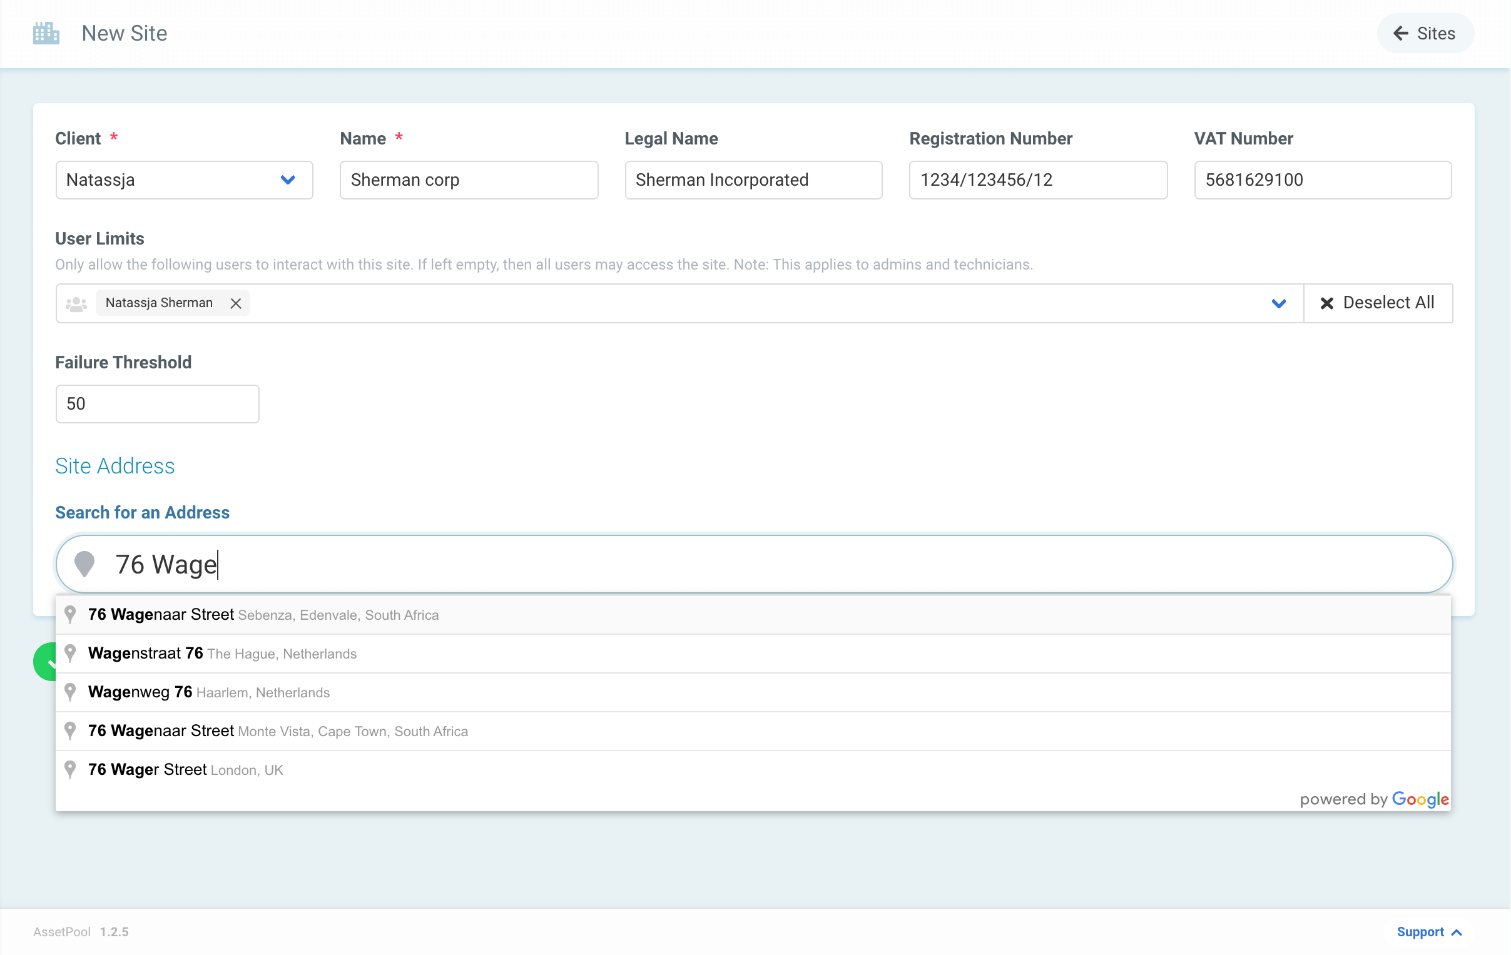Choose Wagenstraat 76 The Hague suggestion
Screen dimensions: 1511x955
(x=223, y=654)
